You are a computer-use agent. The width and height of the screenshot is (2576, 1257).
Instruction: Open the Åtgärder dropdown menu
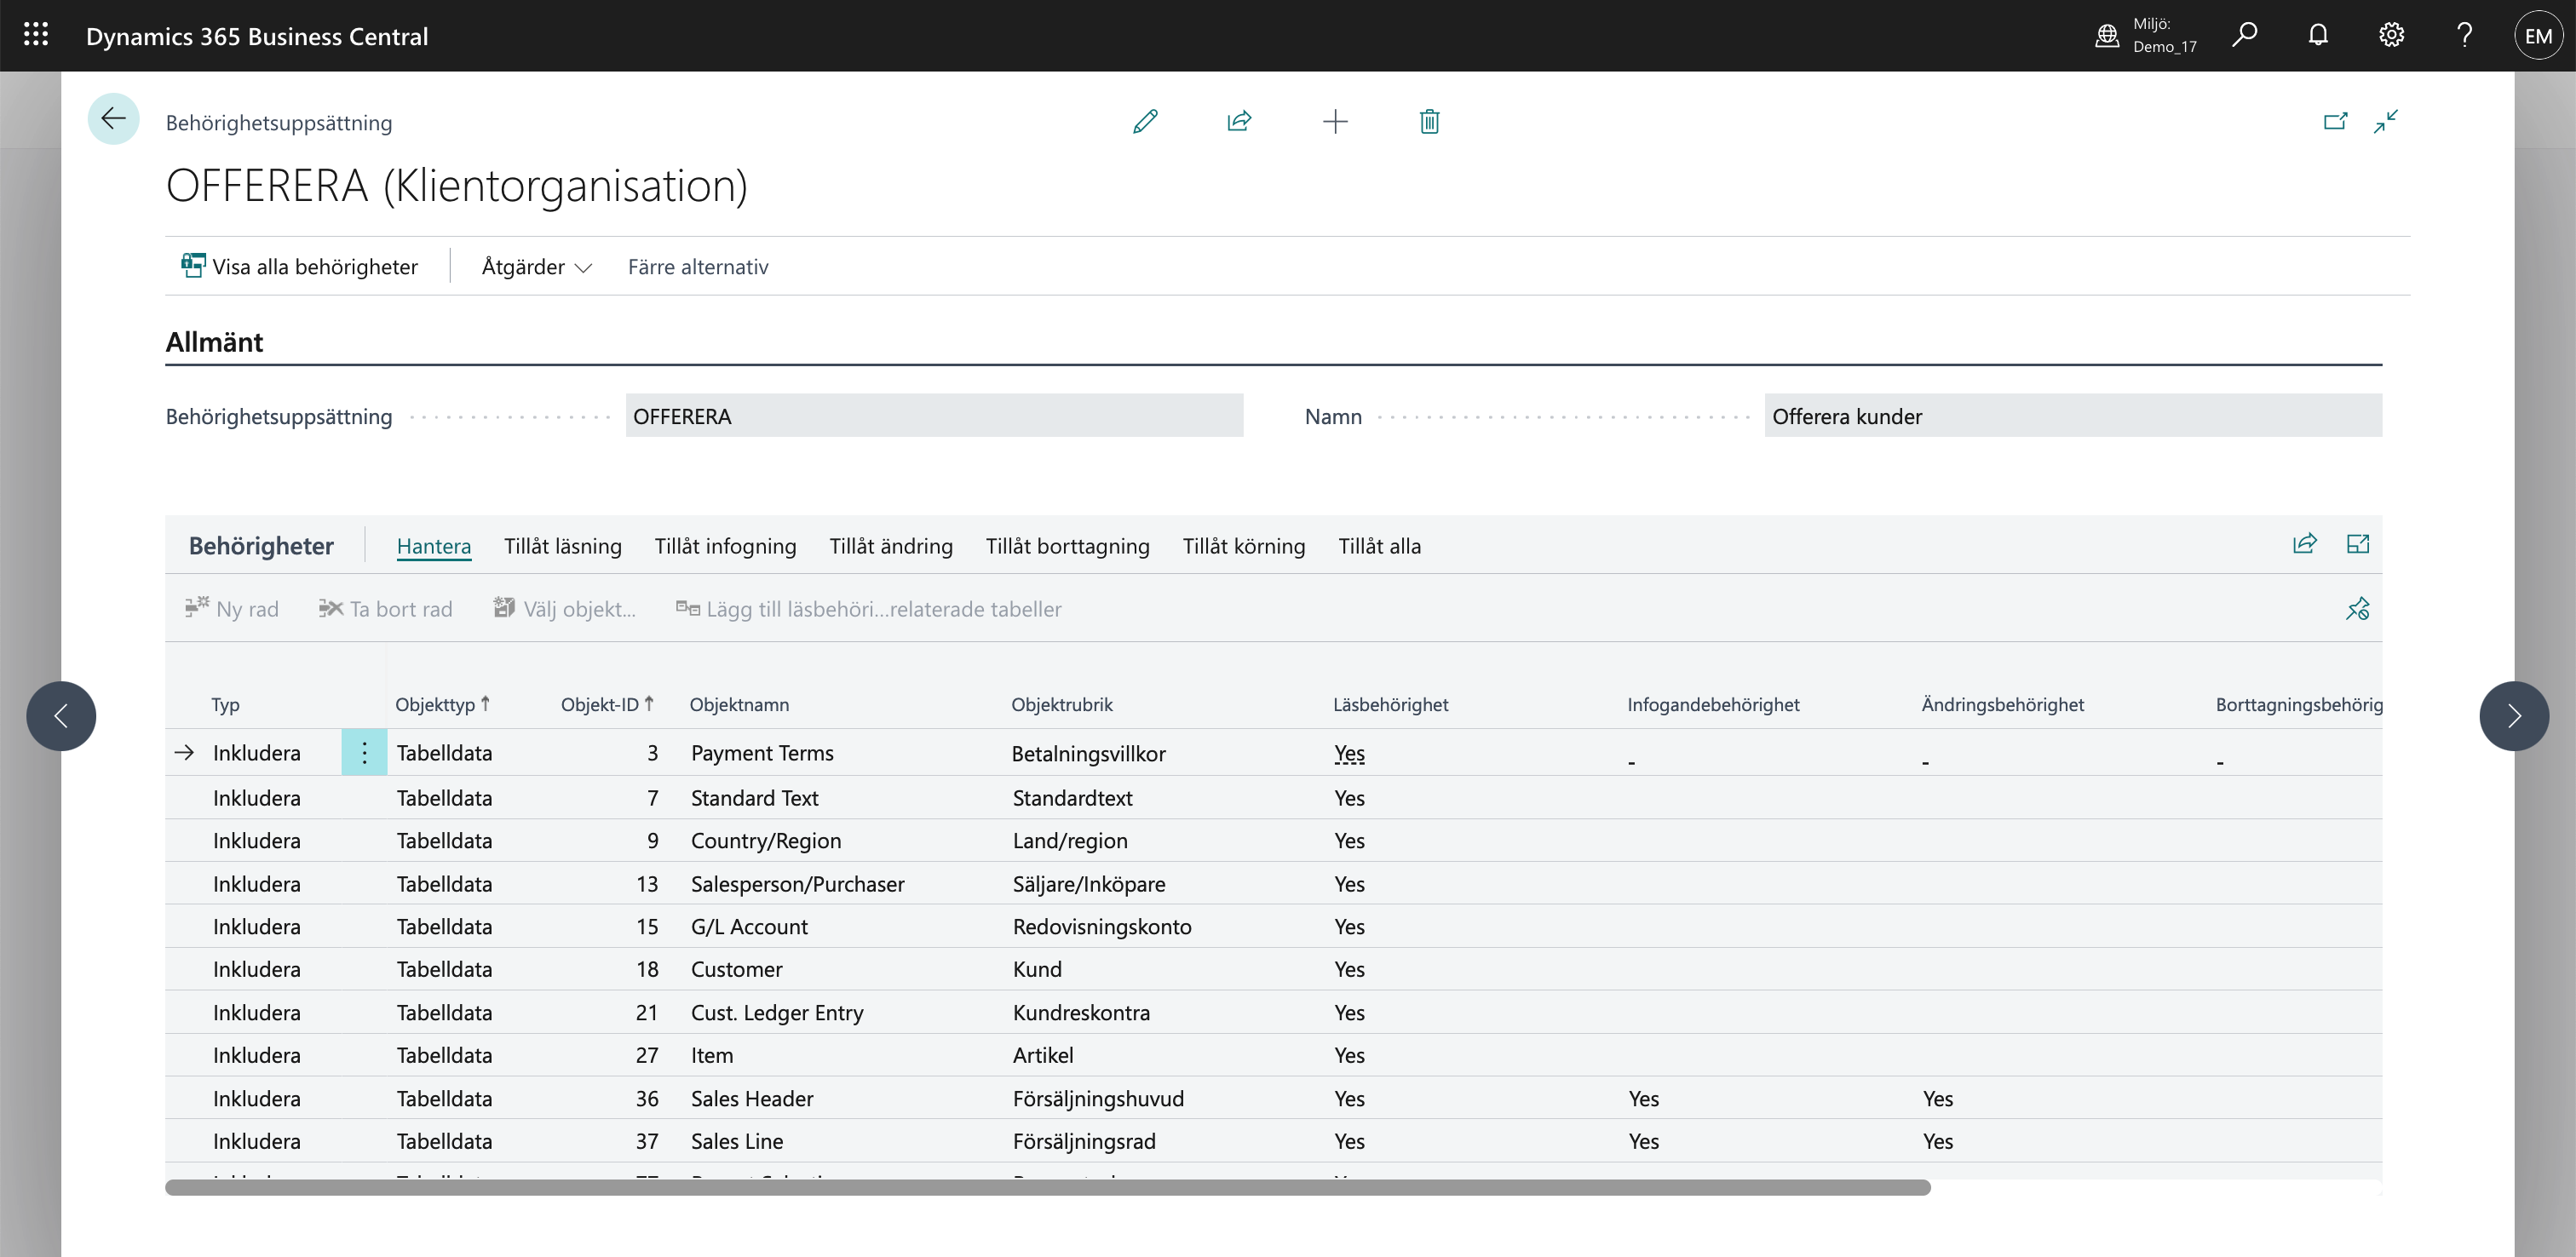(536, 266)
